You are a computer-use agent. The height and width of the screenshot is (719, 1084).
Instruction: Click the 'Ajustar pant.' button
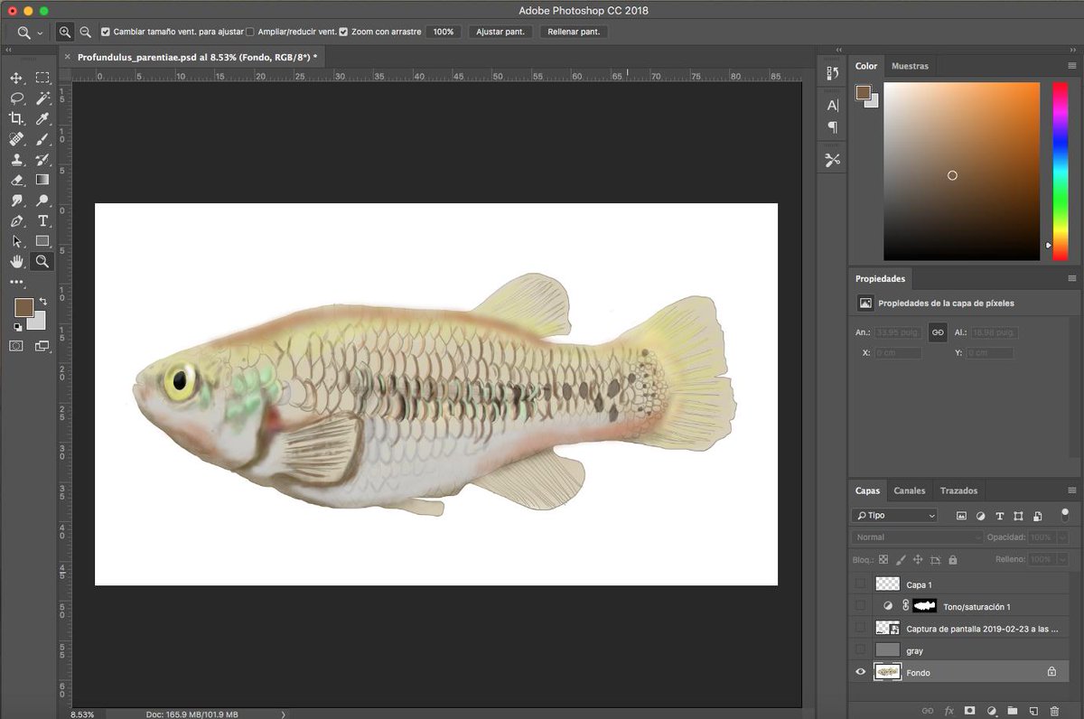click(x=500, y=32)
